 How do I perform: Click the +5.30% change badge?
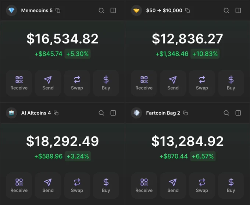pos(78,54)
